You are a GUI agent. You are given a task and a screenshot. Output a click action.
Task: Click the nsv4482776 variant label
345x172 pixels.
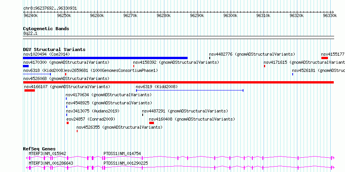tap(252, 54)
